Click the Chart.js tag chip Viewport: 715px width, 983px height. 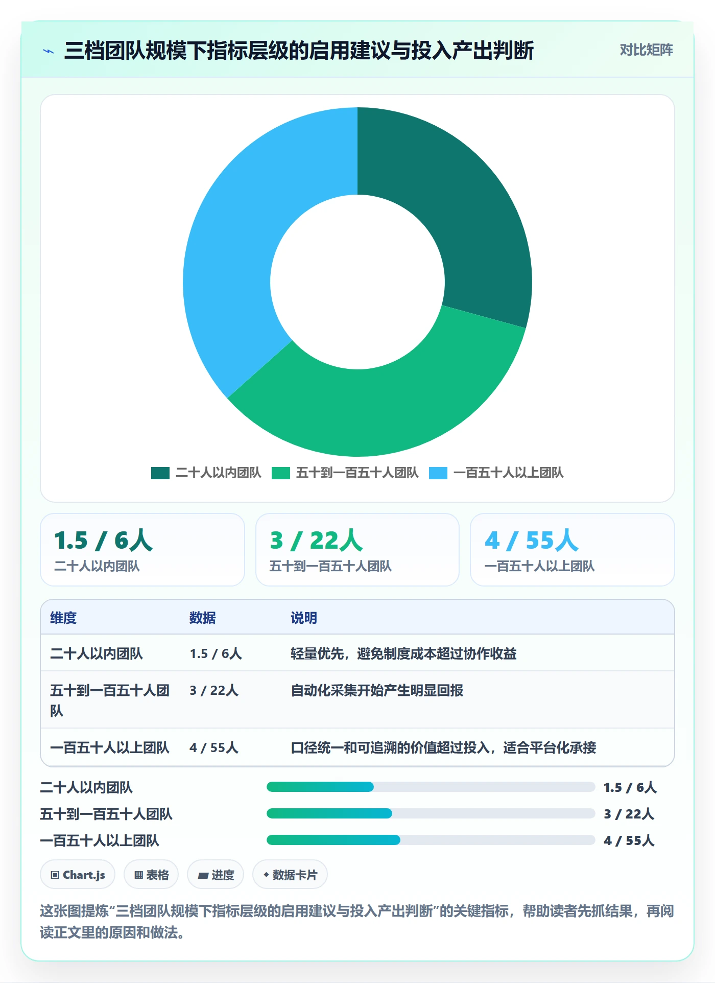78,875
